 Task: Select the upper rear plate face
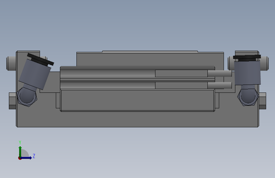point(150,59)
